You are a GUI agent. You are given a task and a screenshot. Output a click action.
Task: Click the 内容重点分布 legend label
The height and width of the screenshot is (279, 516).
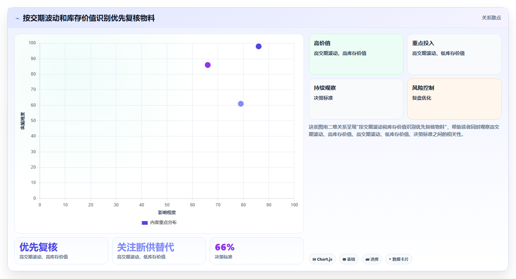(163, 223)
